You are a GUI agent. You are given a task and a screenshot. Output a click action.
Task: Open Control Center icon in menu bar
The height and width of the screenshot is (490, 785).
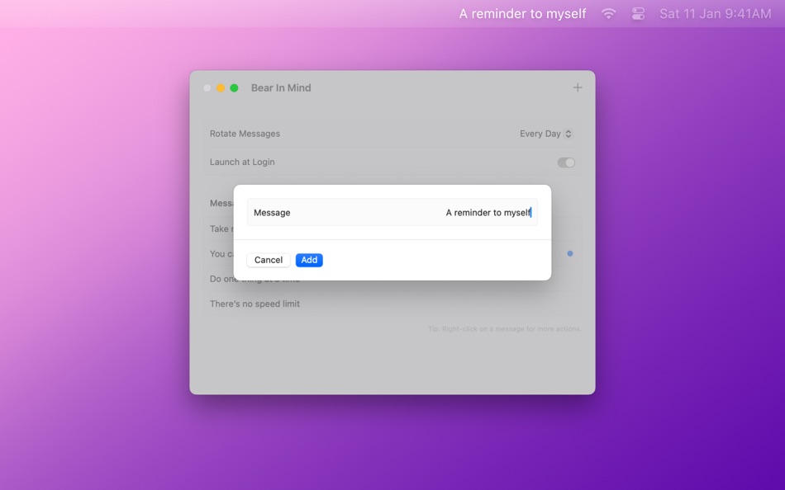638,14
